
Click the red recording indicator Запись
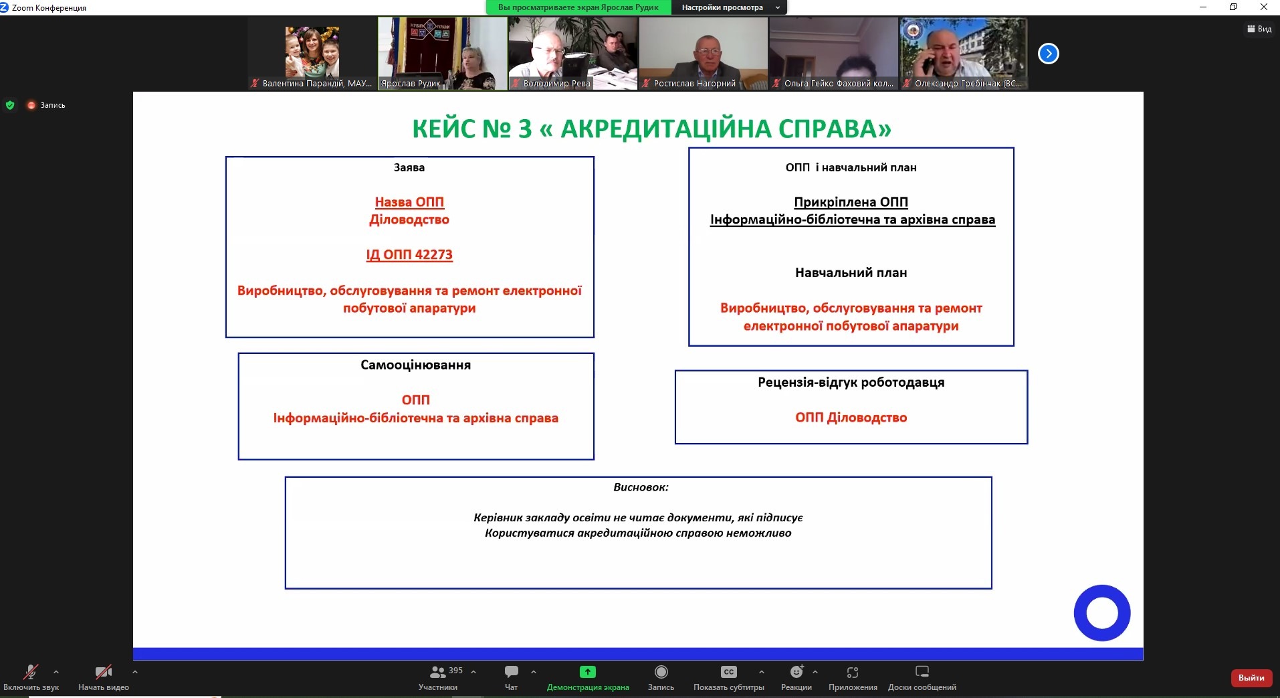46,105
